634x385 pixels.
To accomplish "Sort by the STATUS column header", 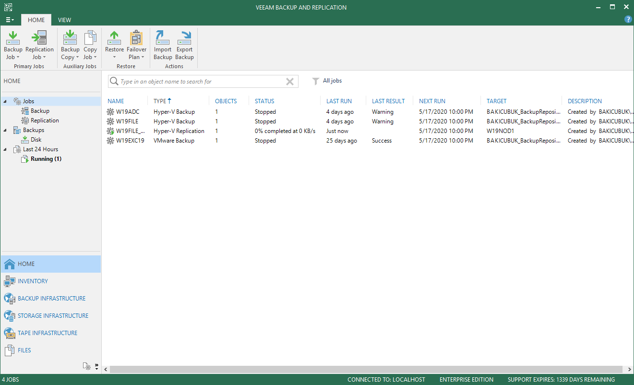I will pyautogui.click(x=264, y=101).
